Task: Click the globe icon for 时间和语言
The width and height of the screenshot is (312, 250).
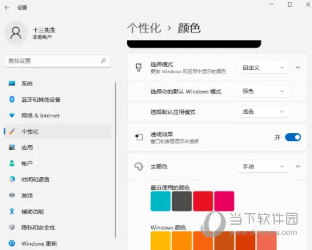Action: click(x=12, y=179)
